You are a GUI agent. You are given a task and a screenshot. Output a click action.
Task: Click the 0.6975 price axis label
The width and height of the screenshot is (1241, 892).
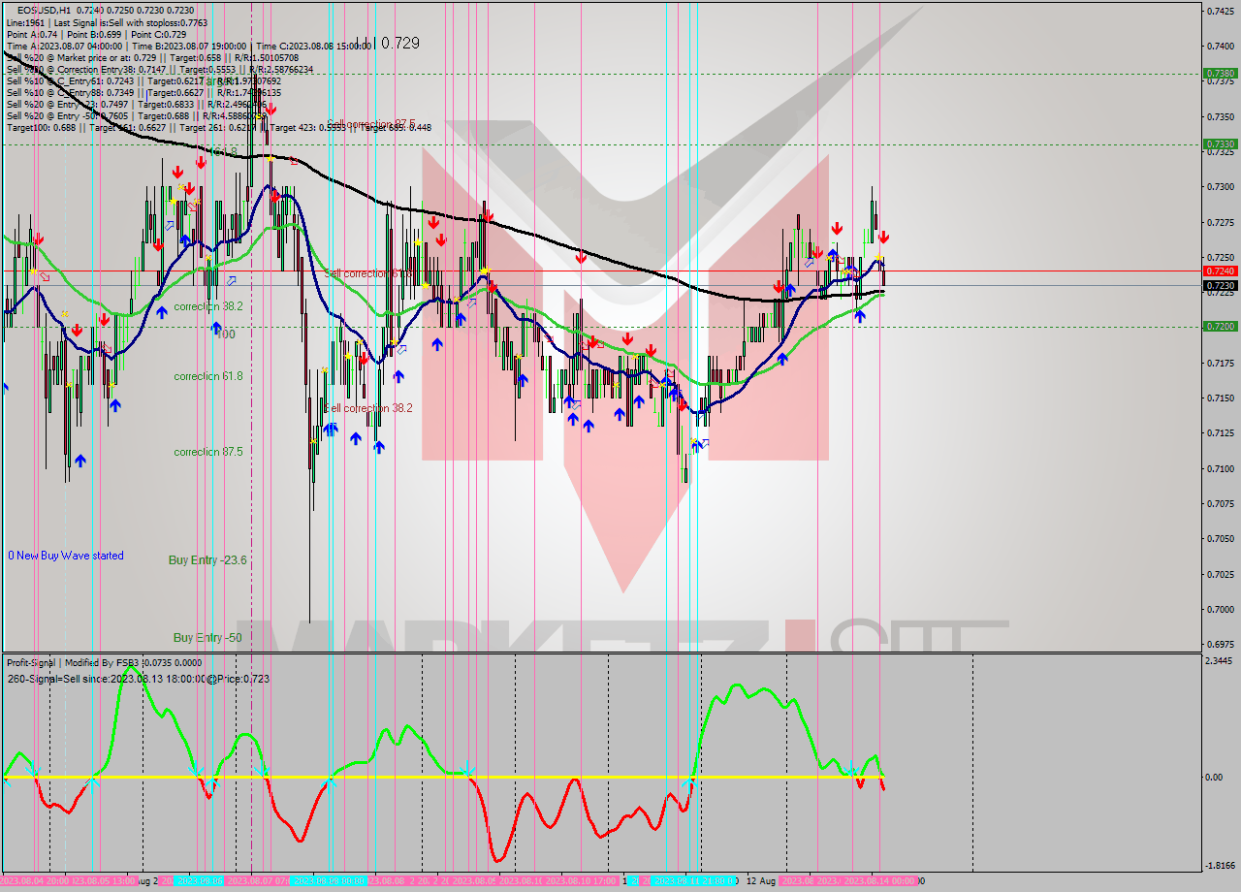(x=1220, y=644)
